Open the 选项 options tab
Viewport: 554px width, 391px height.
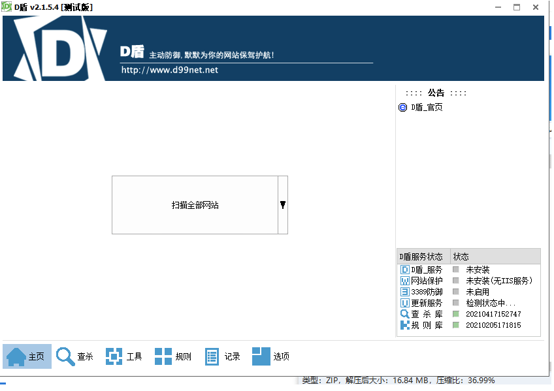coord(271,357)
